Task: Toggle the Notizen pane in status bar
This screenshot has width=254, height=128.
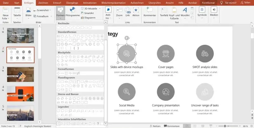Action: click(x=154, y=126)
